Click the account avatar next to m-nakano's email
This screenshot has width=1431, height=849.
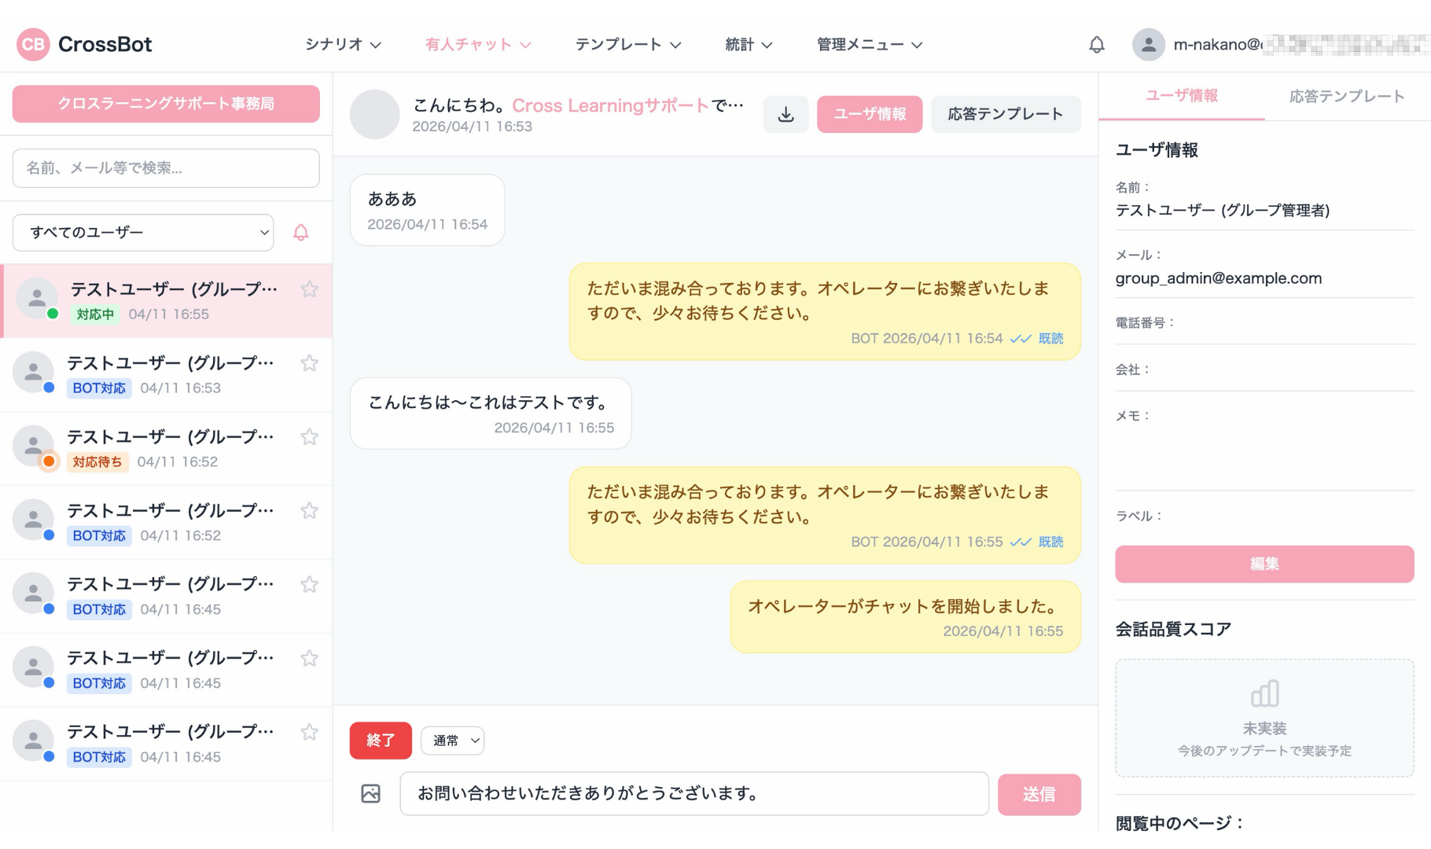(x=1149, y=44)
